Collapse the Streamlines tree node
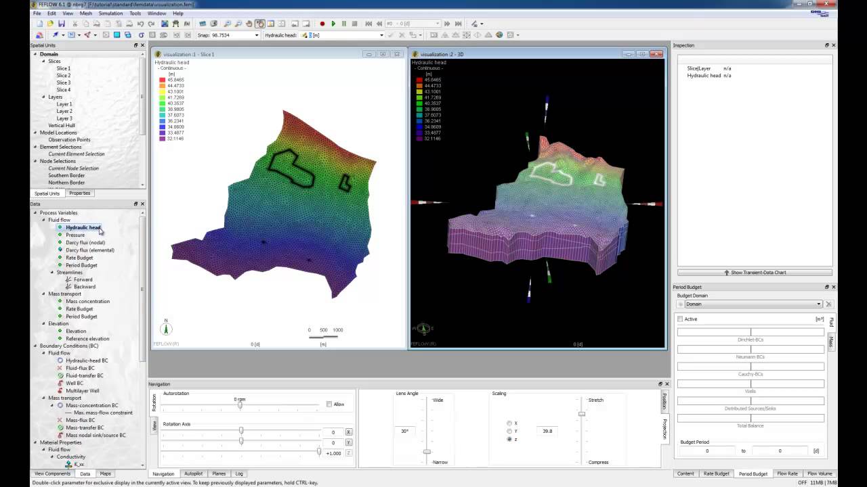867x487 pixels. (52, 272)
